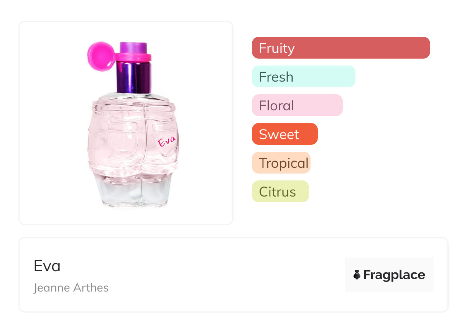Click the Eva fragrance title
The height and width of the screenshot is (331, 467).
[47, 265]
